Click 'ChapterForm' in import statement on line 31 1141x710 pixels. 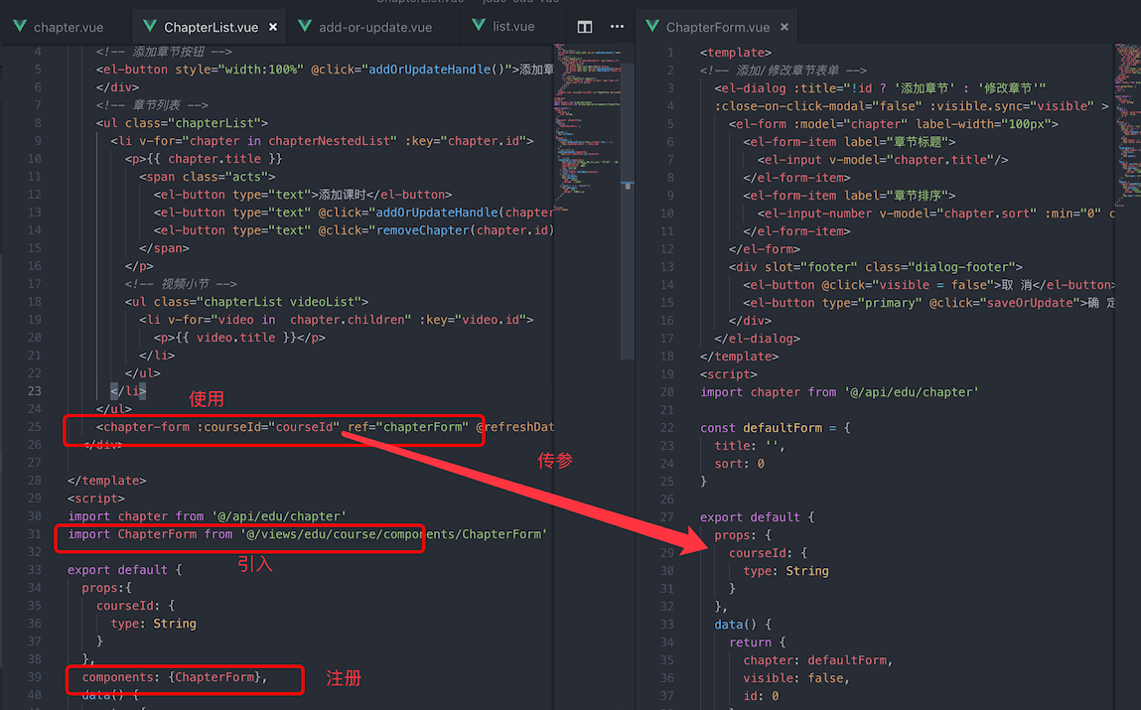(x=157, y=534)
